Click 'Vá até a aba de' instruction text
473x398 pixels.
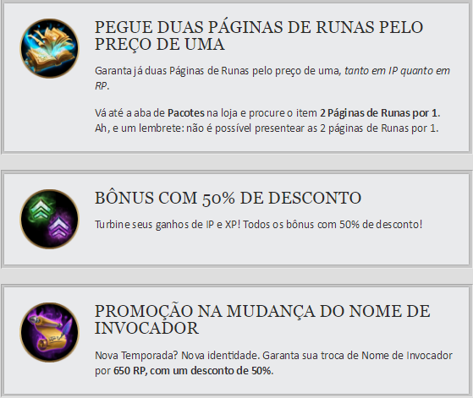(x=129, y=113)
